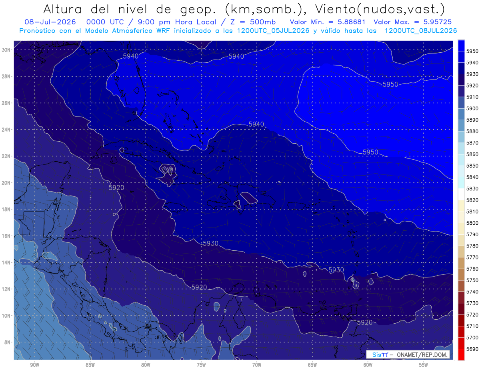Click the 5690 value on the color scale
Viewport: 480px width, 370px height.
472,349
